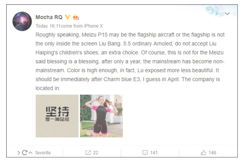This screenshot has width=244, height=164.
Task: Expand the post options chevron at top right
Action: [227, 14]
